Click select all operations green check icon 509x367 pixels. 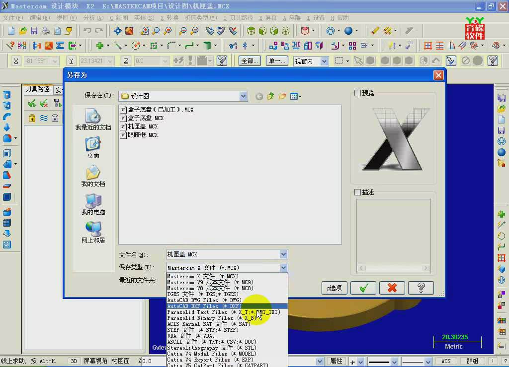tap(32, 103)
